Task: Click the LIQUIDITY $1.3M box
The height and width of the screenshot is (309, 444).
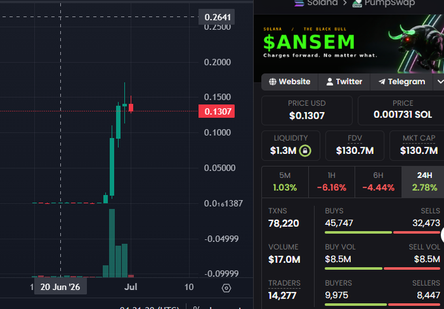Action: coord(291,145)
